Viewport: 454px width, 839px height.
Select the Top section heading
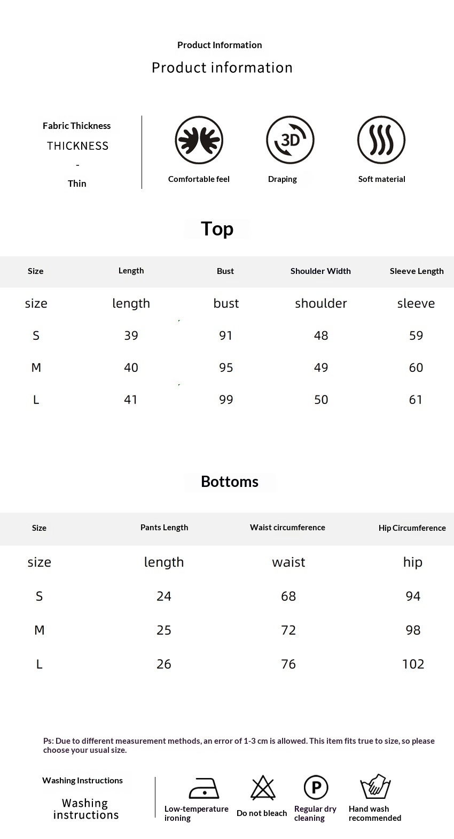(217, 228)
